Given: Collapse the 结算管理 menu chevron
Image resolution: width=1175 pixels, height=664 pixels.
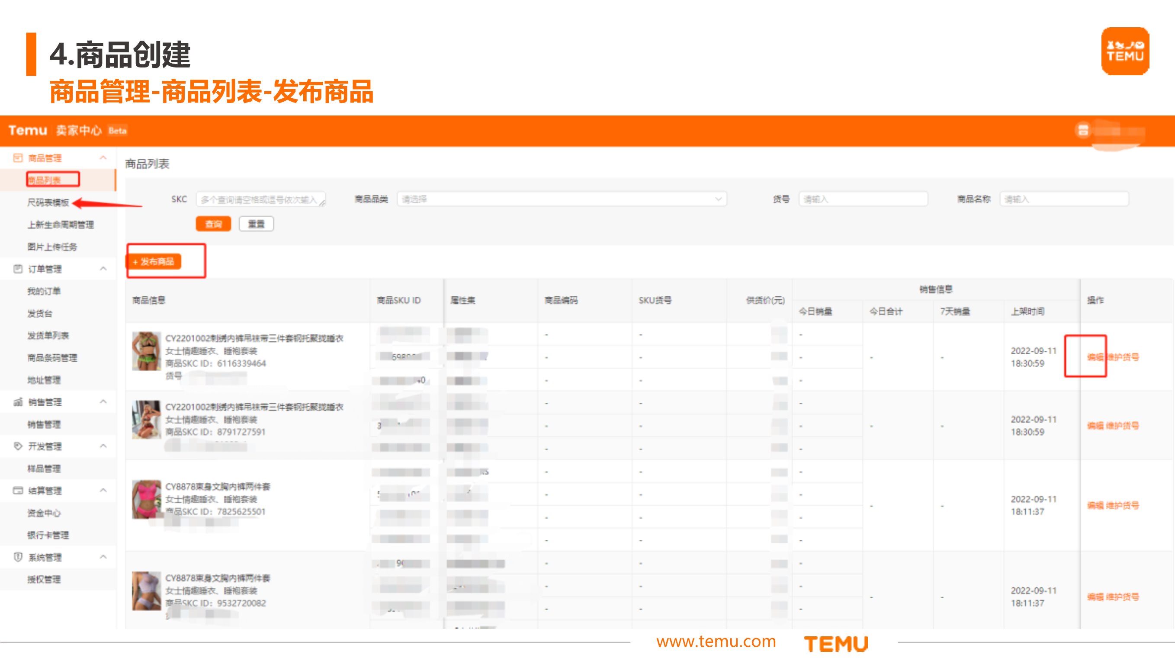Looking at the screenshot, I should 103,491.
